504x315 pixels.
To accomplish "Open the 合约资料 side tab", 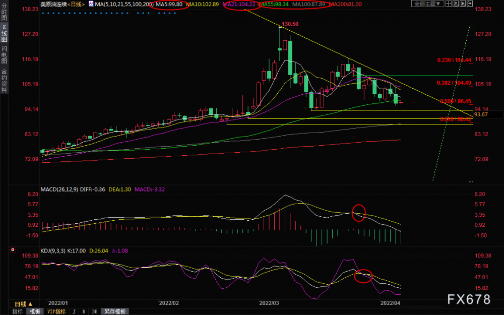I will [x=4, y=81].
